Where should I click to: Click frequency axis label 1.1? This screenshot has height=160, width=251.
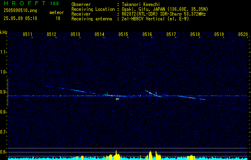point(3,52)
